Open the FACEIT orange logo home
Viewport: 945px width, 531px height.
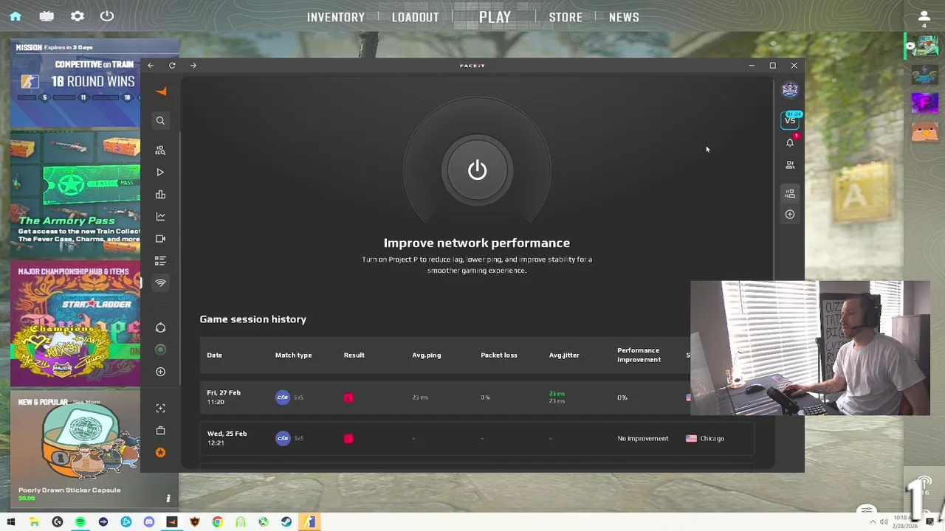click(161, 91)
